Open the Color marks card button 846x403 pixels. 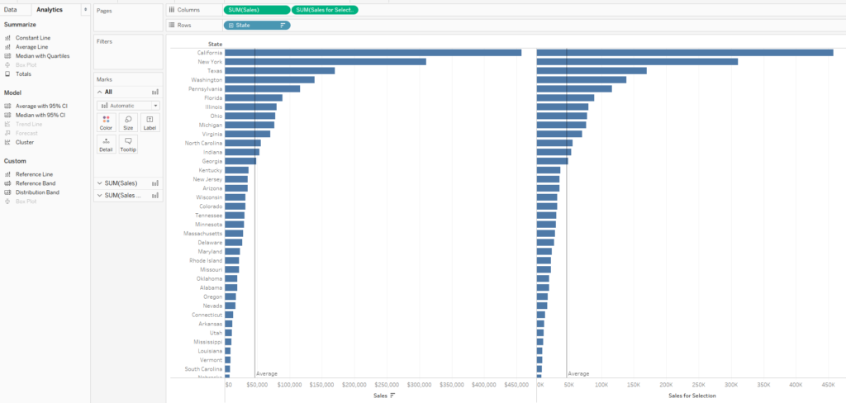(x=106, y=123)
